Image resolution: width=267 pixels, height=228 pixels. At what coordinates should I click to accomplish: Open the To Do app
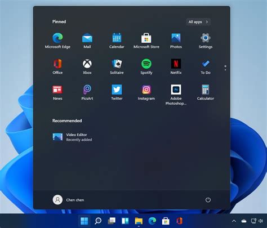click(x=206, y=66)
